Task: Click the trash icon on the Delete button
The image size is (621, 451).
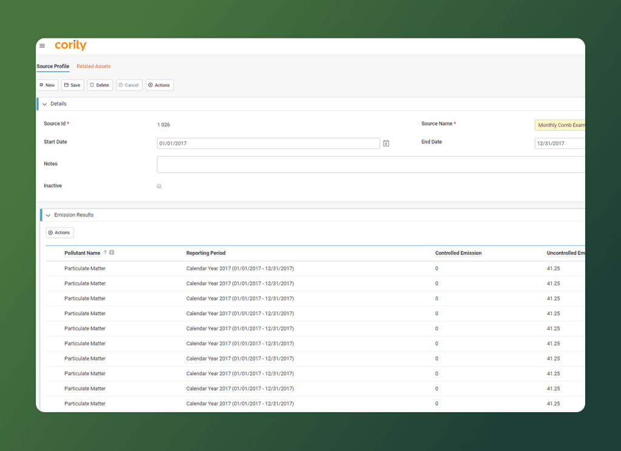Action: pos(92,85)
